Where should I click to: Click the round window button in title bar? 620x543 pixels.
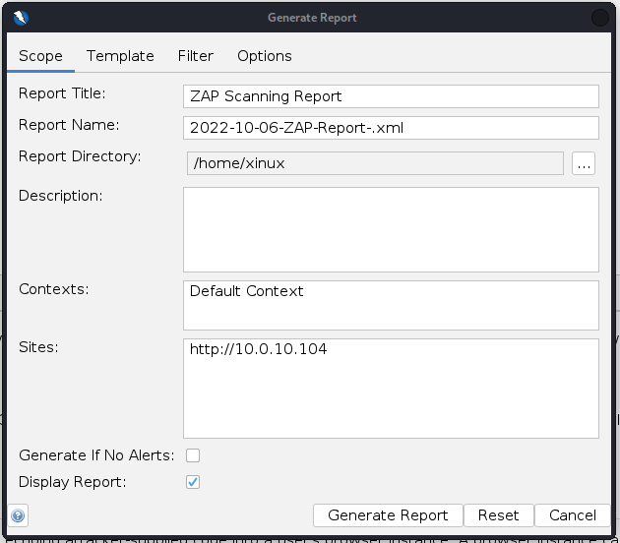tap(599, 18)
